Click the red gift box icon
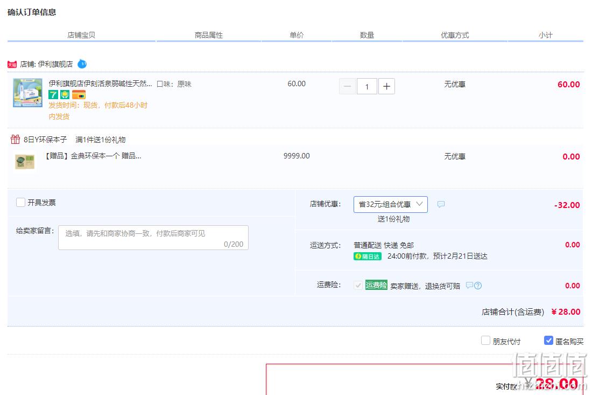 [x=15, y=140]
